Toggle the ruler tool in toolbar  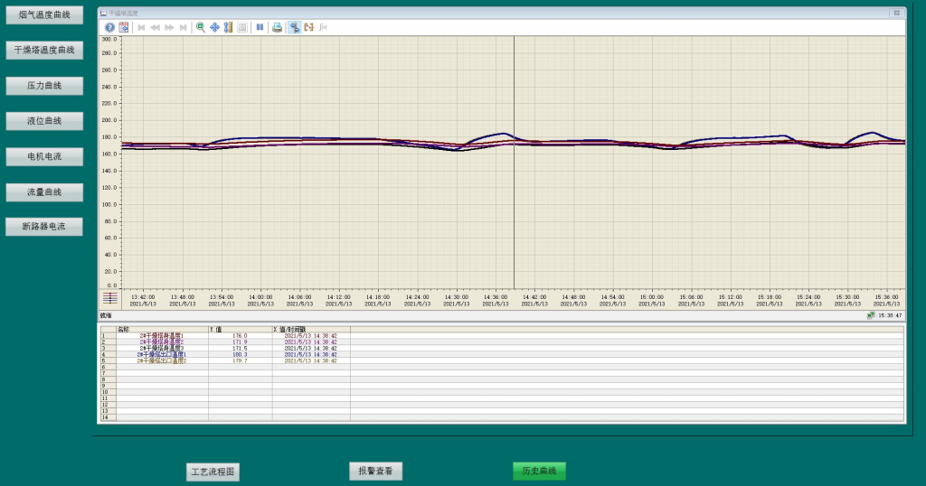click(x=294, y=27)
